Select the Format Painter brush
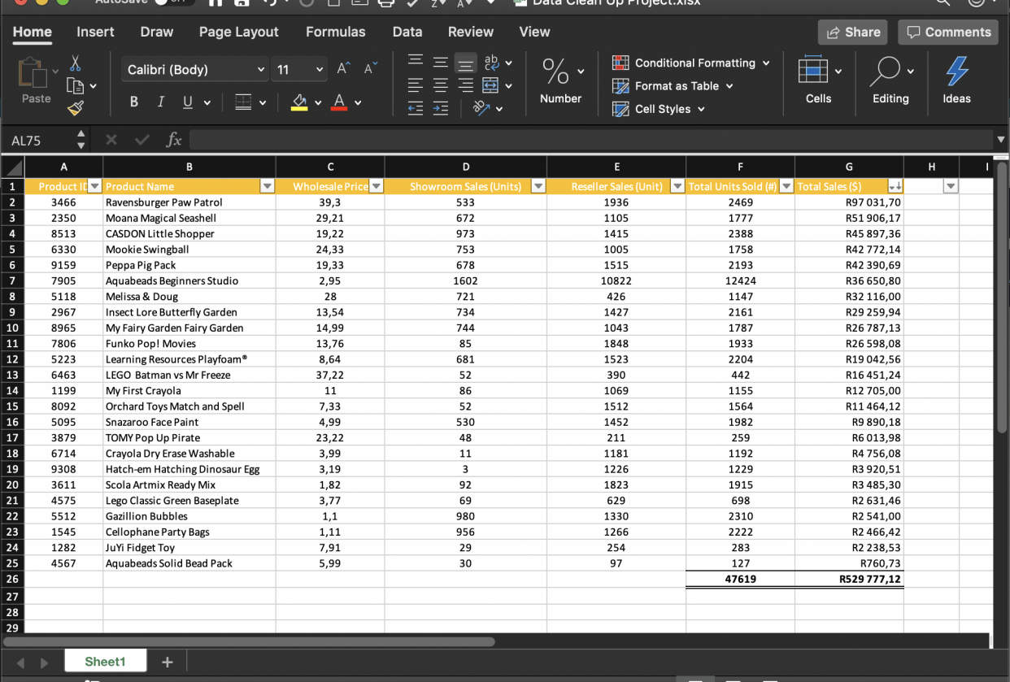 (76, 106)
